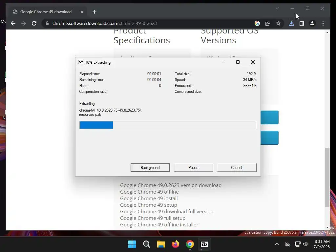Viewport: 336px width, 252px height.
Task: Maximize the 18% Extracting dialog
Action: 238,62
